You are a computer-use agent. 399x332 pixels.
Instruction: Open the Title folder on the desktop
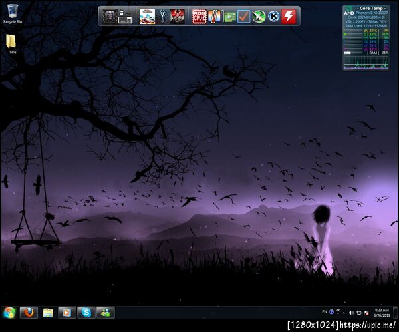(x=12, y=44)
